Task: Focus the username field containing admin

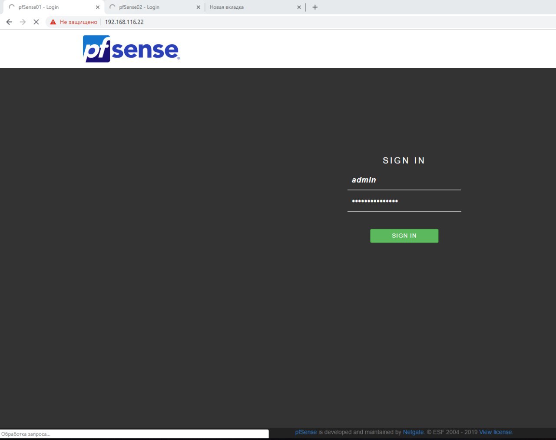Action: click(x=404, y=180)
